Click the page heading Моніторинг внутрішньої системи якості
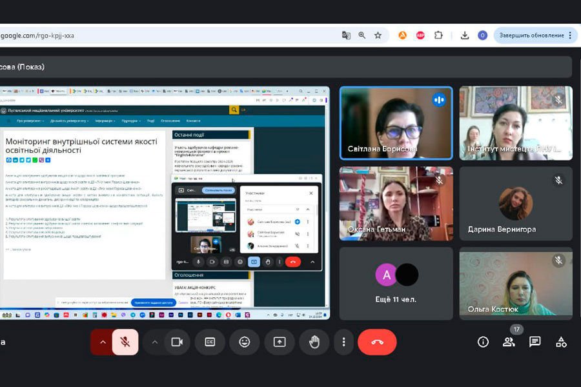This screenshot has width=581, height=387. click(x=81, y=146)
